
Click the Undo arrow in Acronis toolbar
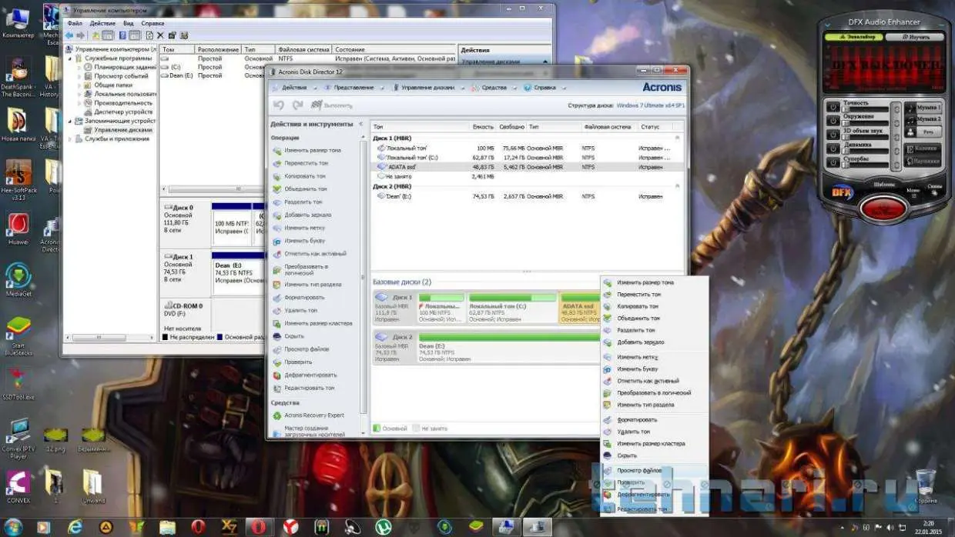tap(279, 105)
